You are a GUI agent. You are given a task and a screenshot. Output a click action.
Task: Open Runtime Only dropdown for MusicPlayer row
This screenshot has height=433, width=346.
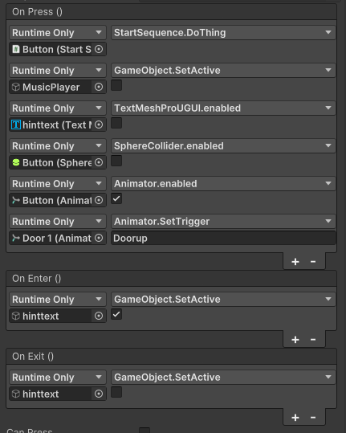click(x=58, y=71)
